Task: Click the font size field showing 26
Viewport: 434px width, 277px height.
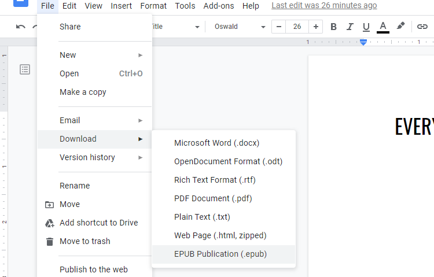Action: 297,27
